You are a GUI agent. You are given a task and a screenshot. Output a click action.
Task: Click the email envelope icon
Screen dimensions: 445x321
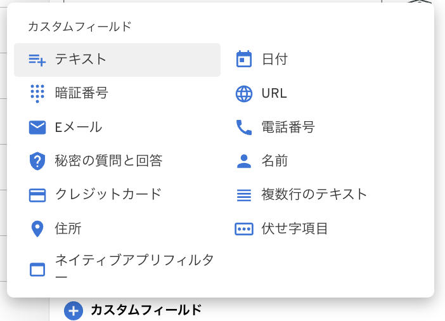(x=37, y=127)
